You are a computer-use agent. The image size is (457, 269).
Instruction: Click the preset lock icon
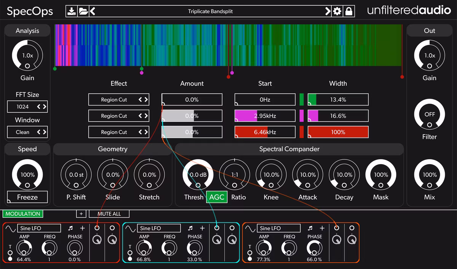pos(348,11)
